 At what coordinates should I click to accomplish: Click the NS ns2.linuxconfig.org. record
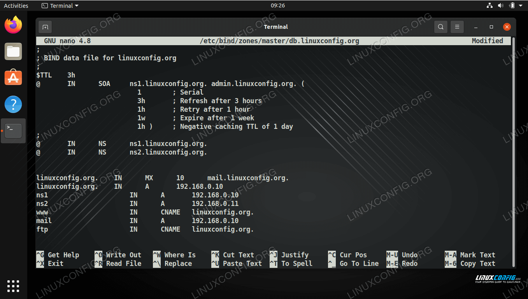[x=122, y=152]
